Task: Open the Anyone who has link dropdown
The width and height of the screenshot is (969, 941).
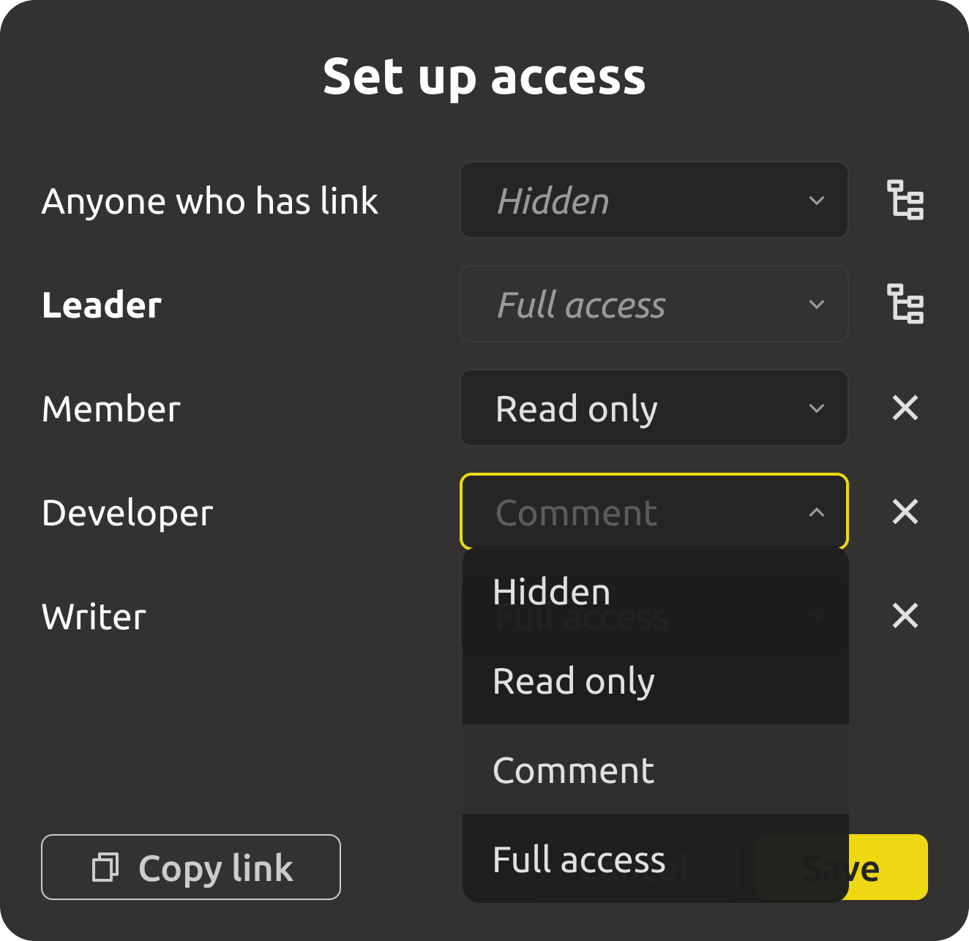Action: 654,200
